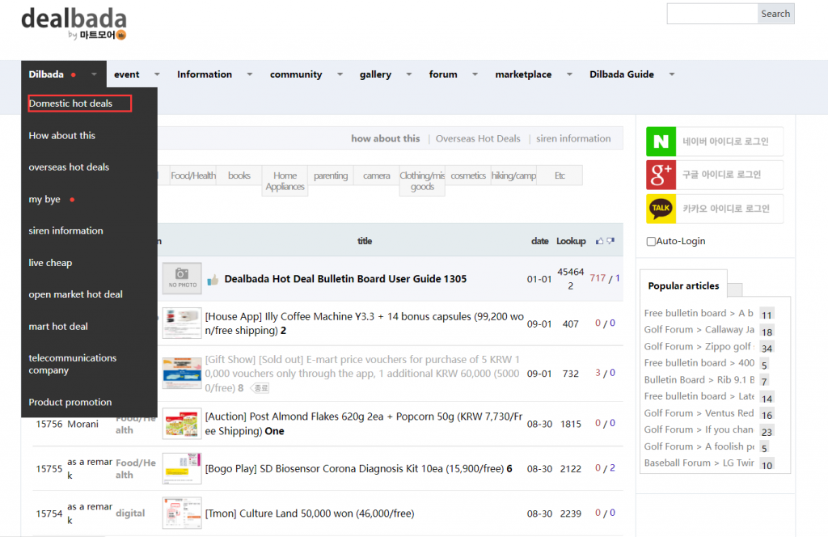This screenshot has height=537, width=828.
Task: Select open market hot deal entry
Action: pyautogui.click(x=75, y=294)
